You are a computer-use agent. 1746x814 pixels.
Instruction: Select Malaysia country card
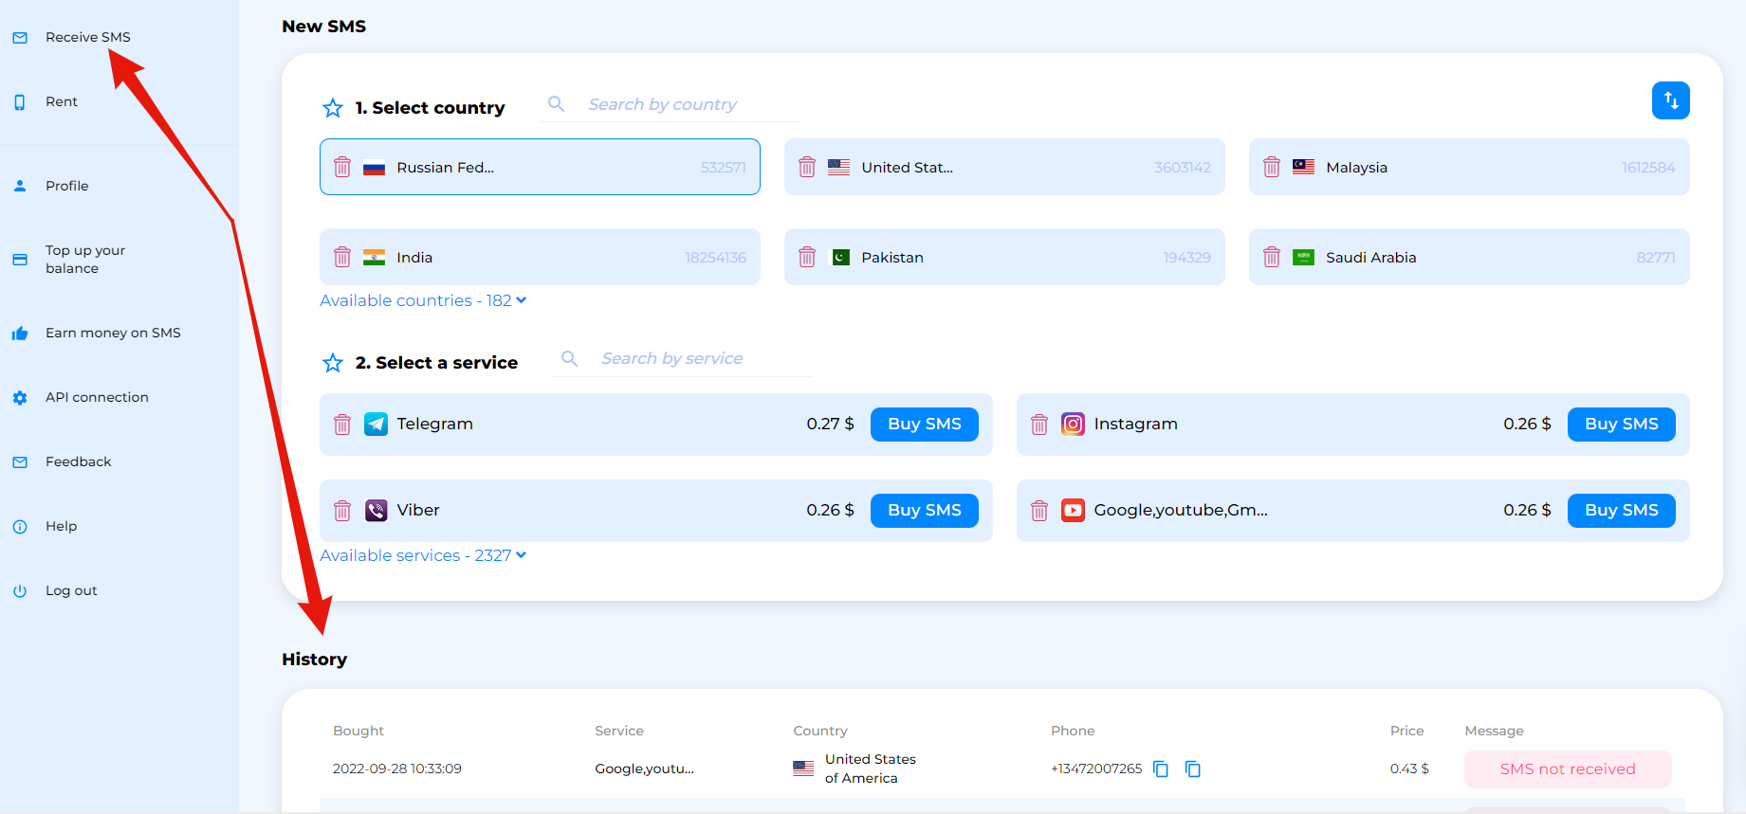pos(1469,167)
